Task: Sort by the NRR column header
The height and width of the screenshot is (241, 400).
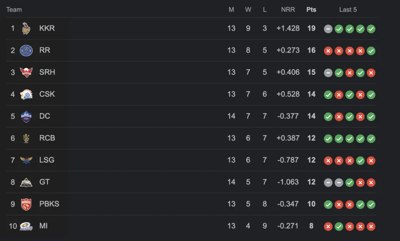Action: 288,10
